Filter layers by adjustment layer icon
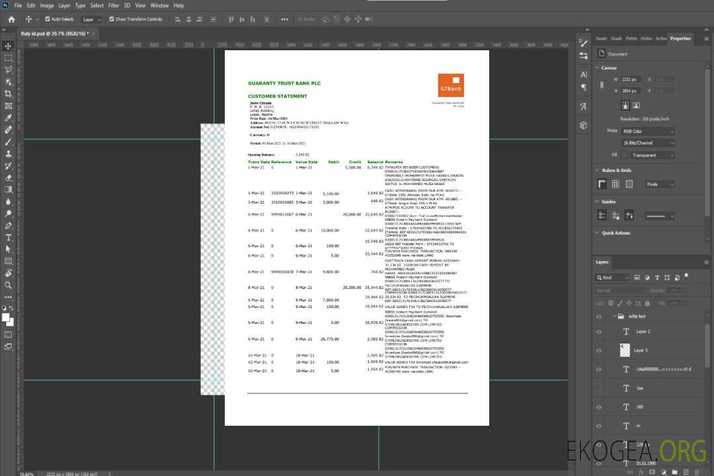The width and height of the screenshot is (714, 476). pyautogui.click(x=647, y=278)
